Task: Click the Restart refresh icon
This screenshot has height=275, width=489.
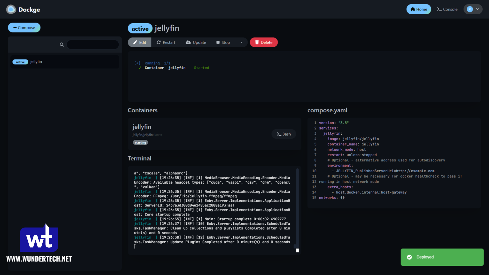Action: [158, 42]
